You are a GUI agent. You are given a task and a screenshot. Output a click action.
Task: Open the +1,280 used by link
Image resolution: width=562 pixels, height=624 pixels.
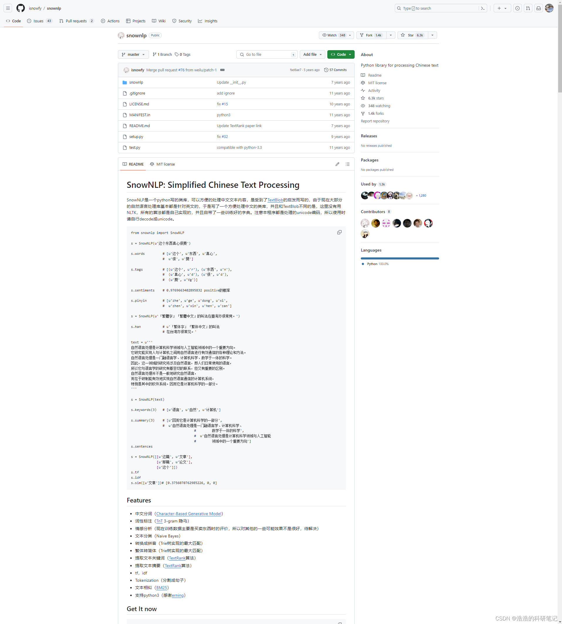(x=421, y=195)
